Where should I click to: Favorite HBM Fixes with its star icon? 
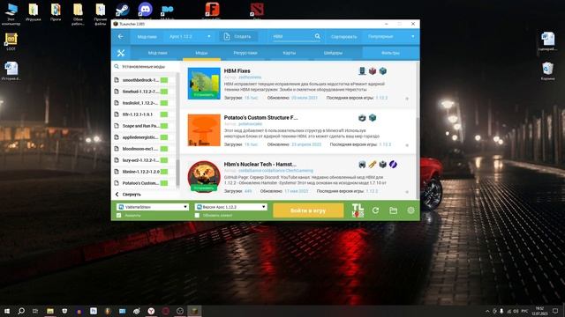(407, 98)
